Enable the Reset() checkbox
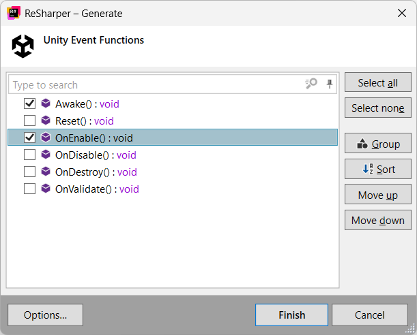 click(29, 121)
